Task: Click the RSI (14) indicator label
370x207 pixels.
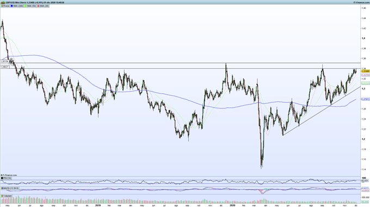Action: [x=7, y=178]
